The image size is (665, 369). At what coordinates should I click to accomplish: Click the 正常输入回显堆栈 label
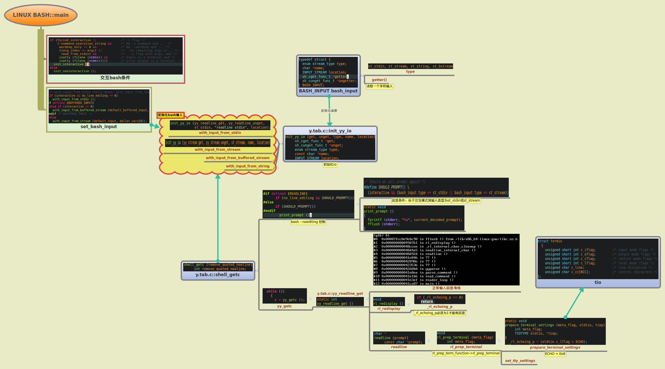tap(446, 288)
